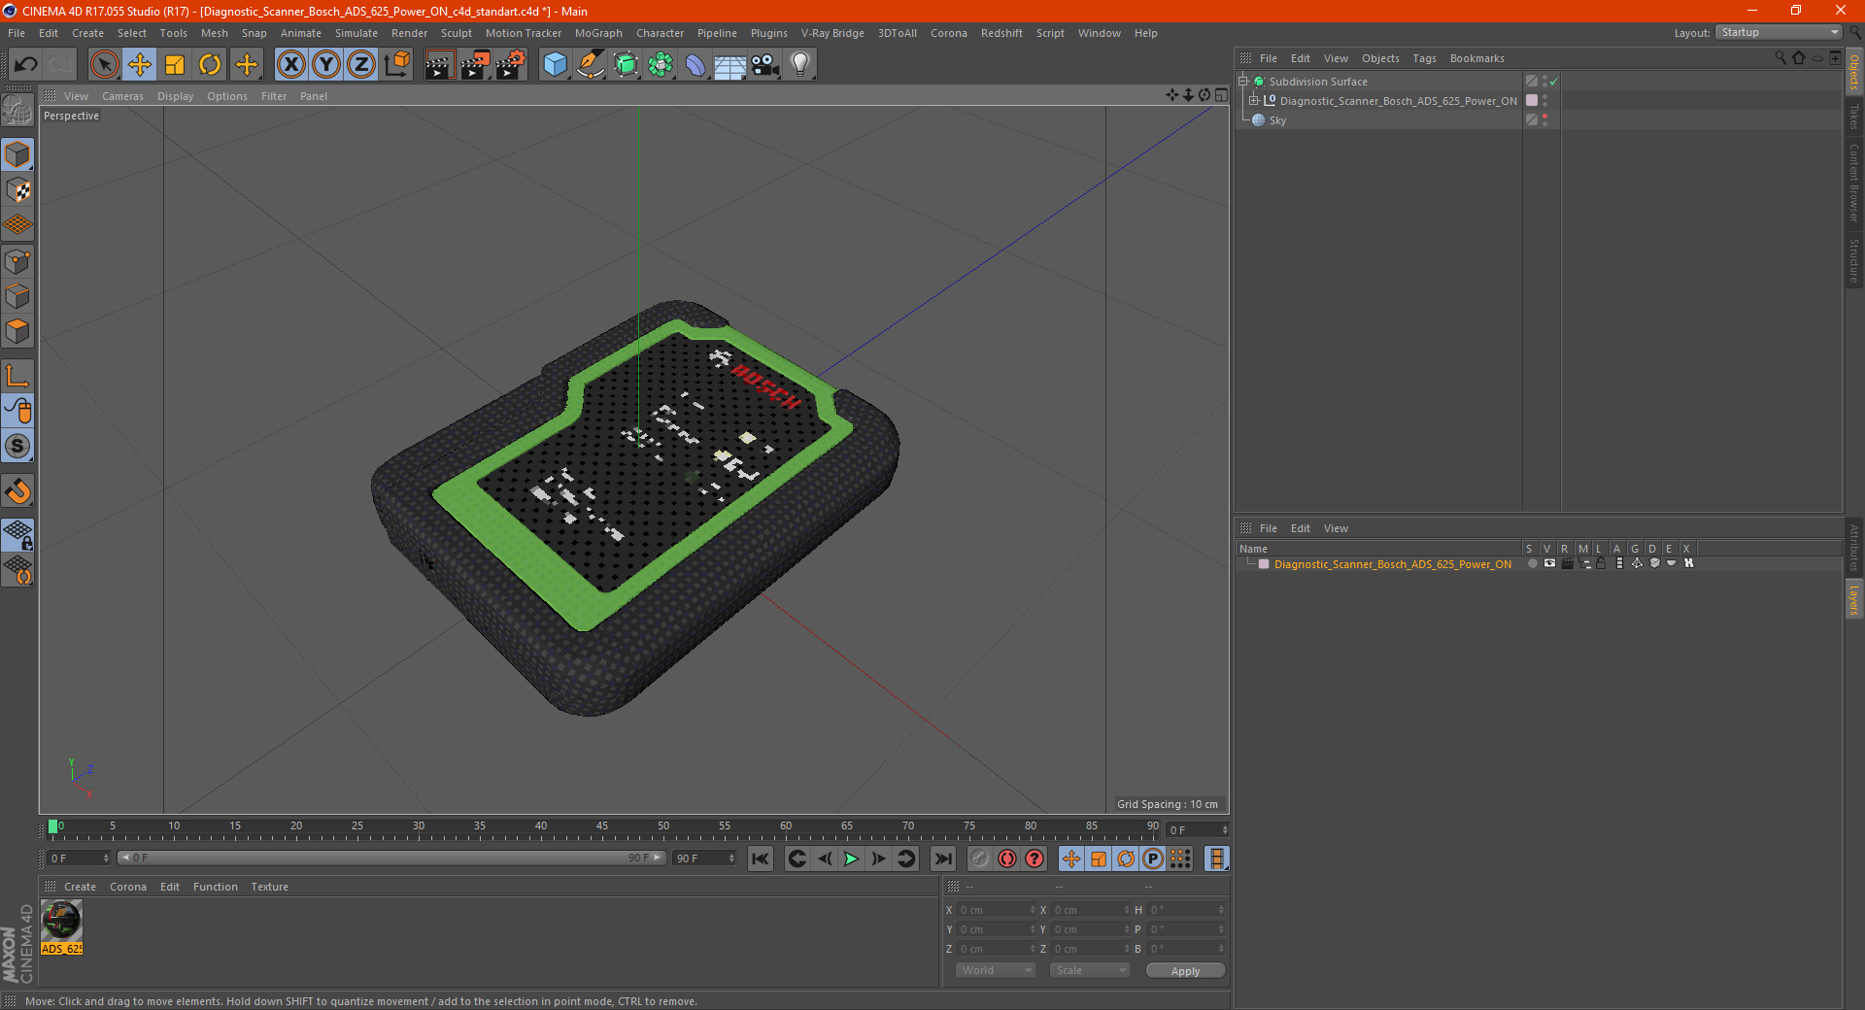Open the deformer objects icon

pos(695,65)
